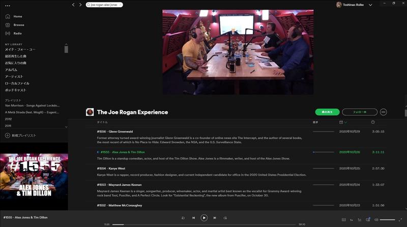Seek on the playback progress bar
407x227 pixels.
(x=204, y=224)
